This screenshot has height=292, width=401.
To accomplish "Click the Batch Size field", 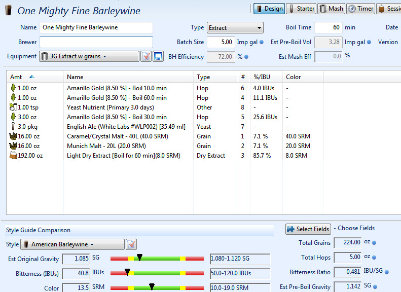I will click(221, 42).
